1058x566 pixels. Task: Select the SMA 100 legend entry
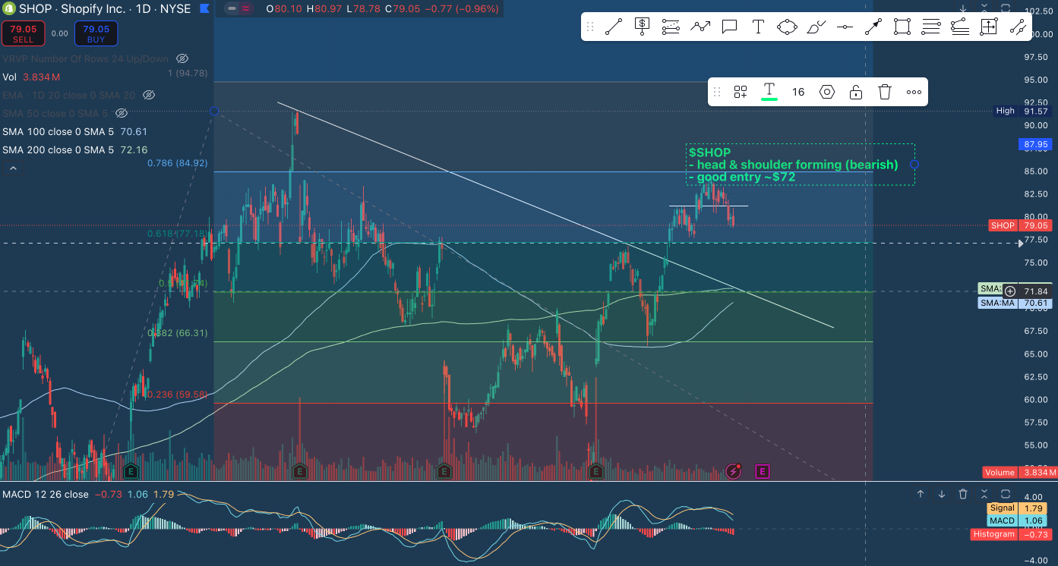[x=74, y=131]
